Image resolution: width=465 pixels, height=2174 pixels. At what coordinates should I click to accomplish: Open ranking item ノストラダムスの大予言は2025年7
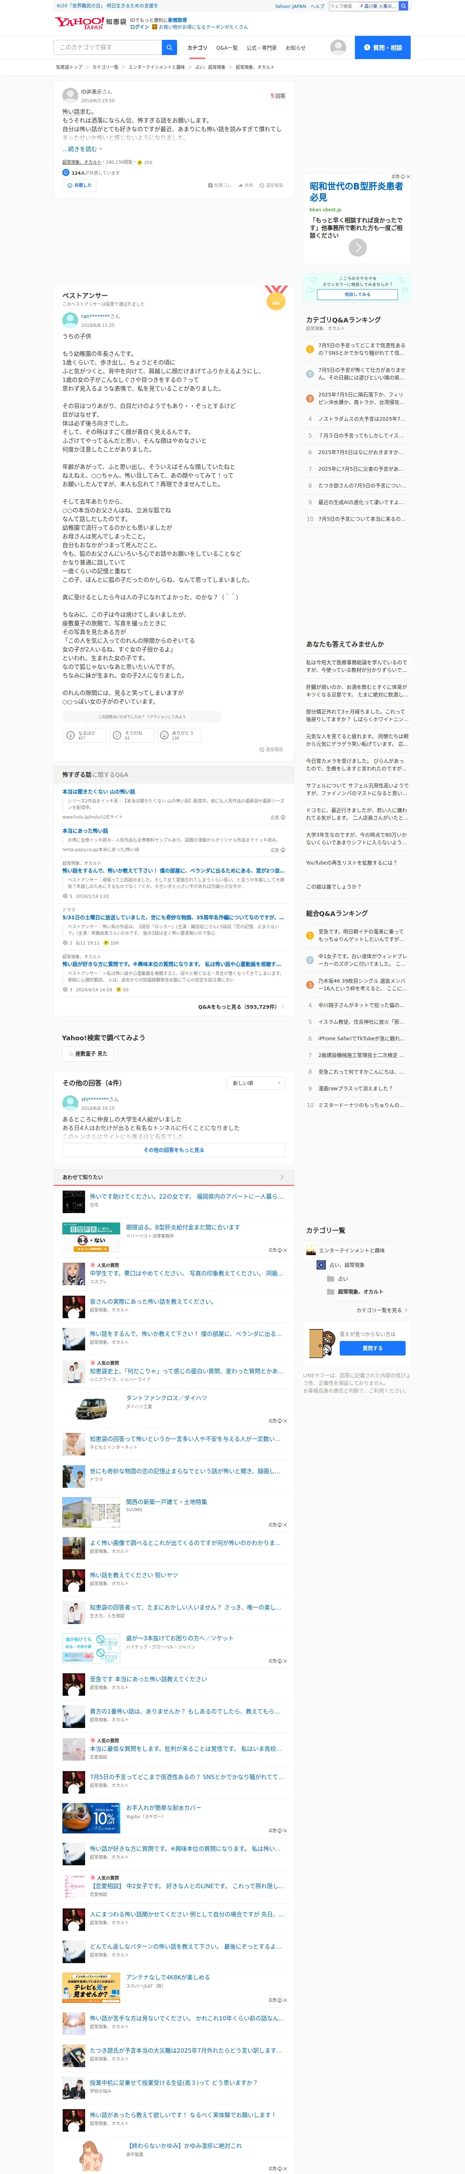coord(362,418)
